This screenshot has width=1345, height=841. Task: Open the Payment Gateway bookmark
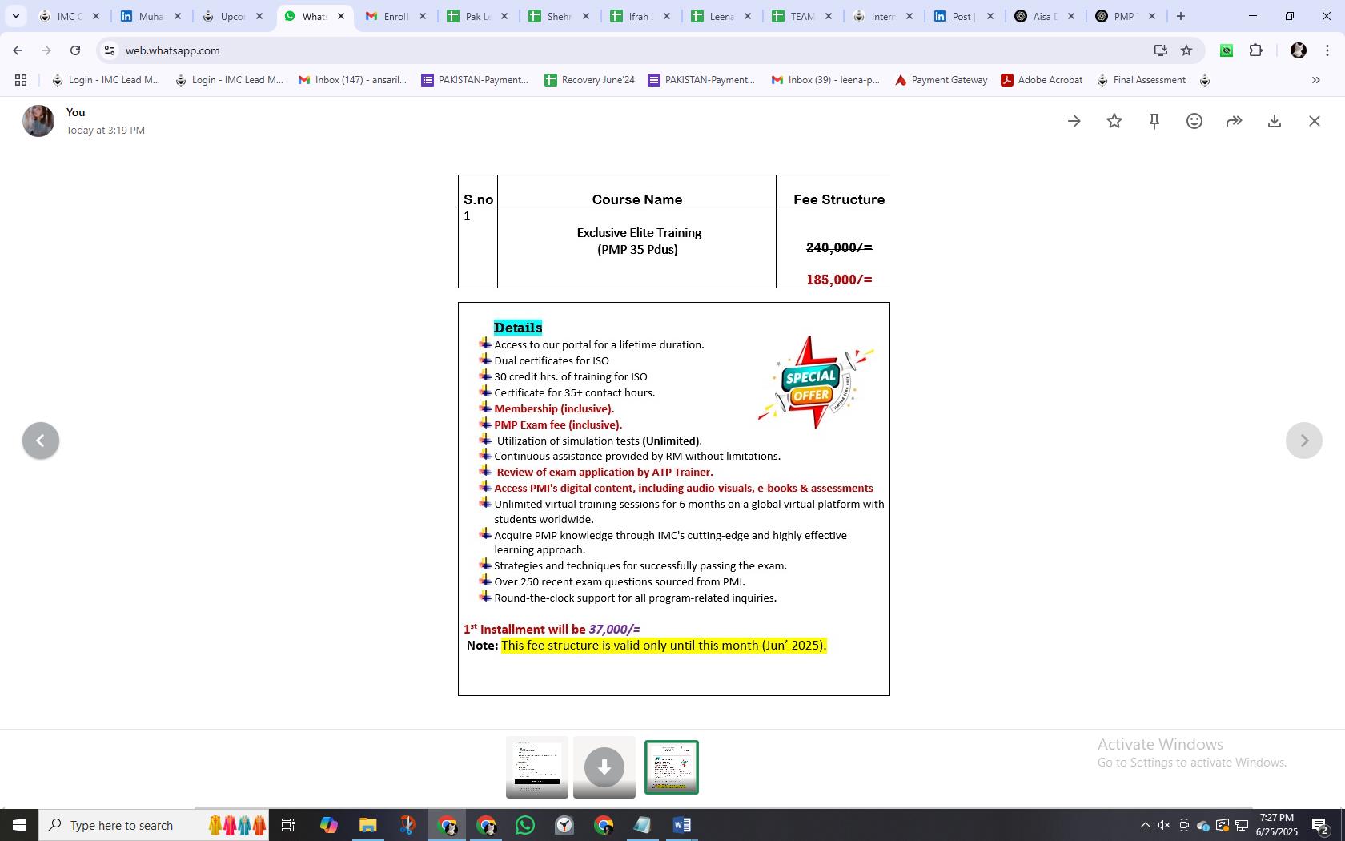[941, 80]
